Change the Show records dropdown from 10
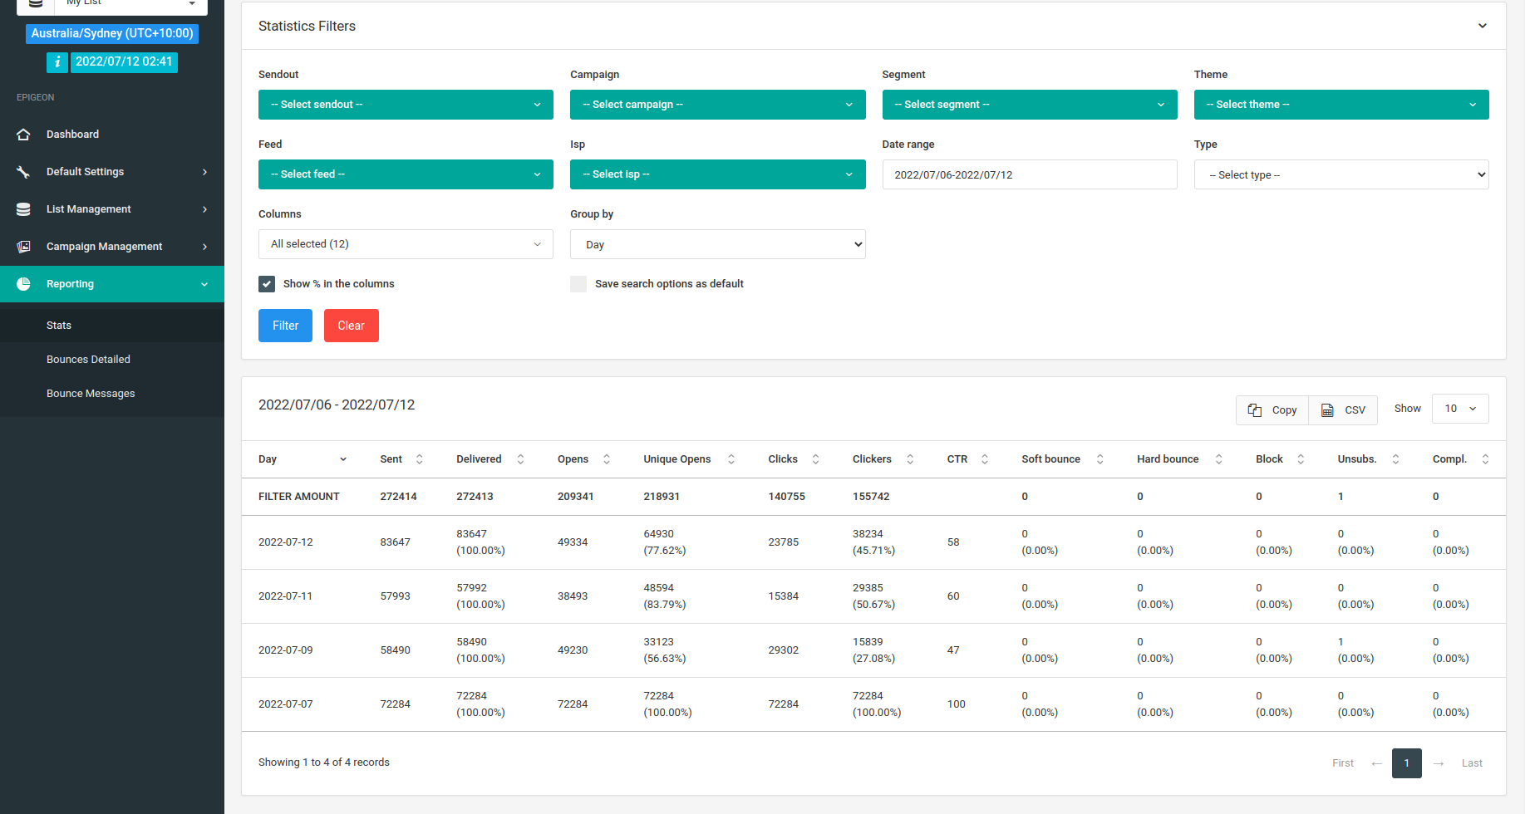The width and height of the screenshot is (1525, 814). pyautogui.click(x=1459, y=408)
